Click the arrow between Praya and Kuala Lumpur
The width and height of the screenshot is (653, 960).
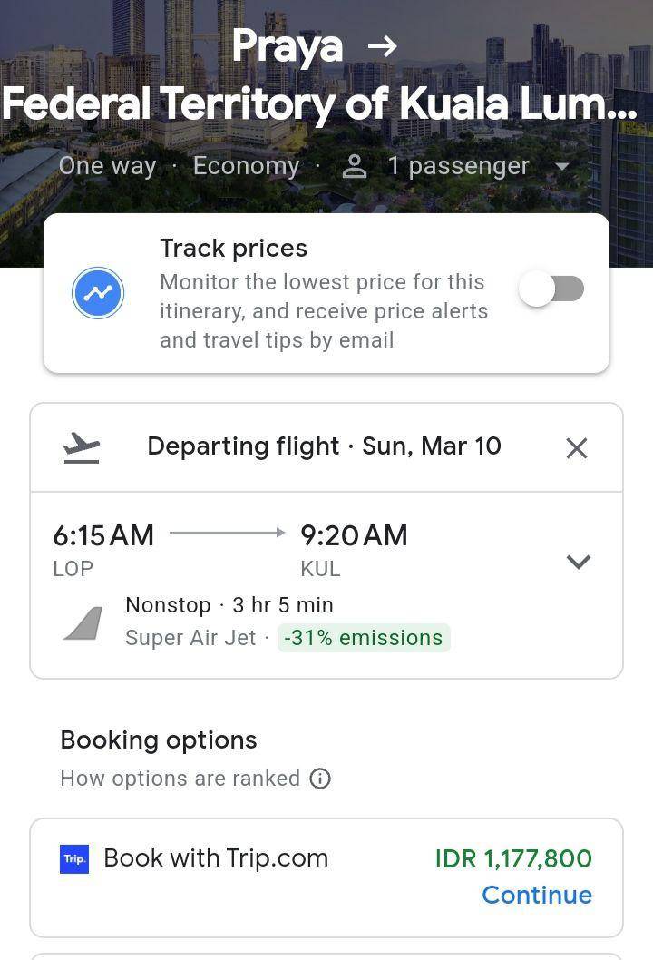pos(383,46)
